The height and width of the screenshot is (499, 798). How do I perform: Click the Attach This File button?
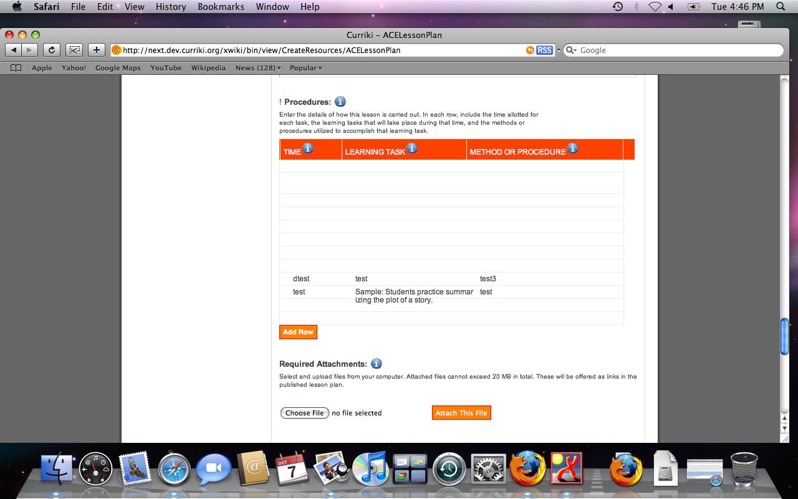tap(461, 413)
